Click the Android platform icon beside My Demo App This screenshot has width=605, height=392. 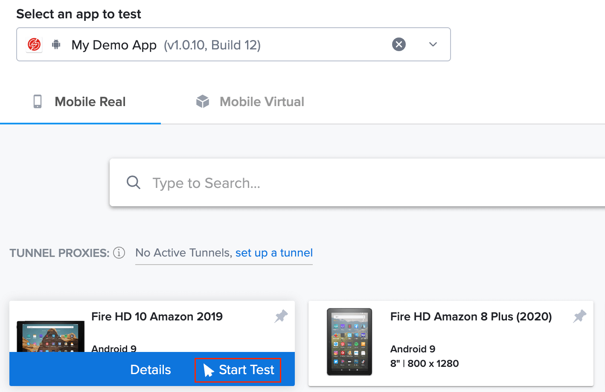click(57, 44)
